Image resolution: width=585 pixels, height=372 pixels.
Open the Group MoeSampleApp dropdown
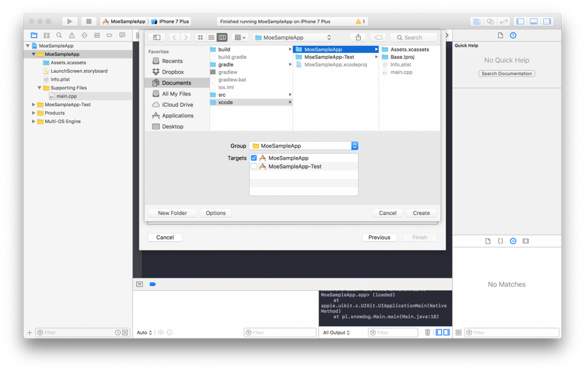click(304, 145)
